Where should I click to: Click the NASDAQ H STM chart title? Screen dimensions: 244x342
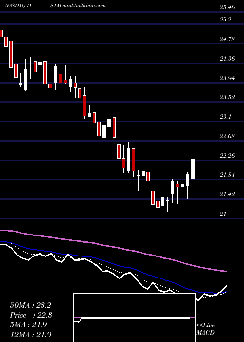tap(56, 6)
